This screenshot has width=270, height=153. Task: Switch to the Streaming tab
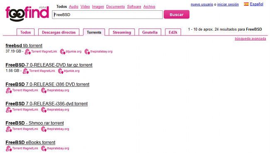pyautogui.click(x=122, y=32)
